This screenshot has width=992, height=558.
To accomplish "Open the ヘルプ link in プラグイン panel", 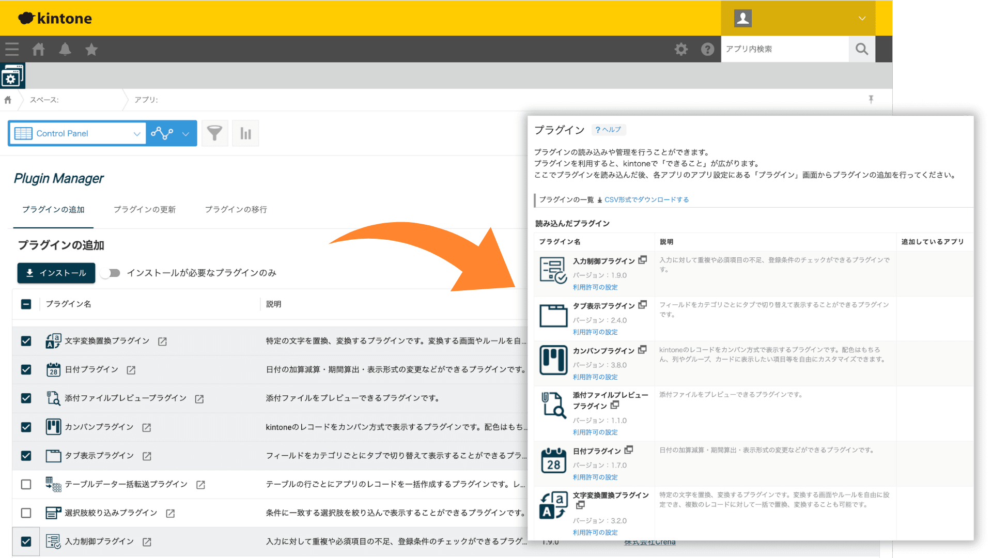I will 608,130.
